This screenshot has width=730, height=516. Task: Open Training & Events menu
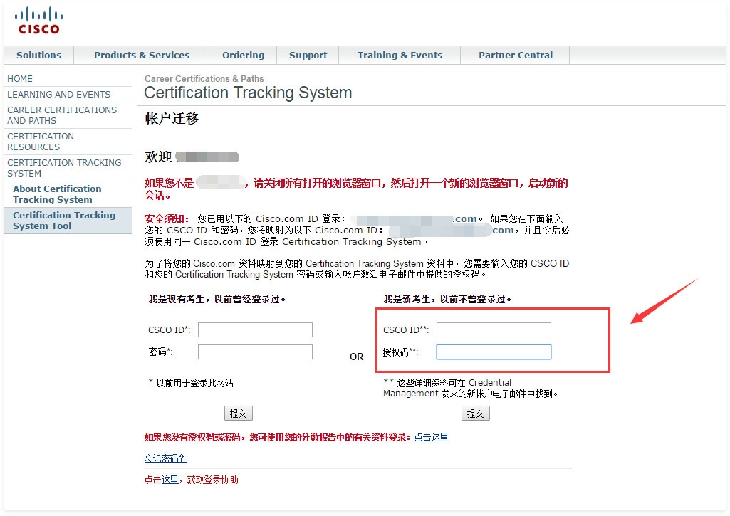(x=400, y=55)
